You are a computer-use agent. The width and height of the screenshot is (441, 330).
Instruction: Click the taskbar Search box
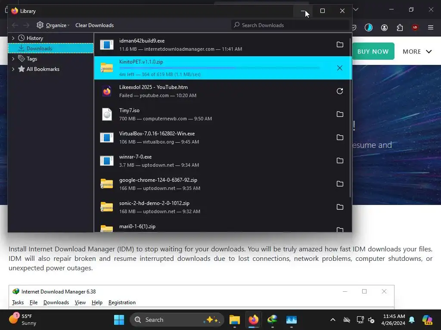177,320
